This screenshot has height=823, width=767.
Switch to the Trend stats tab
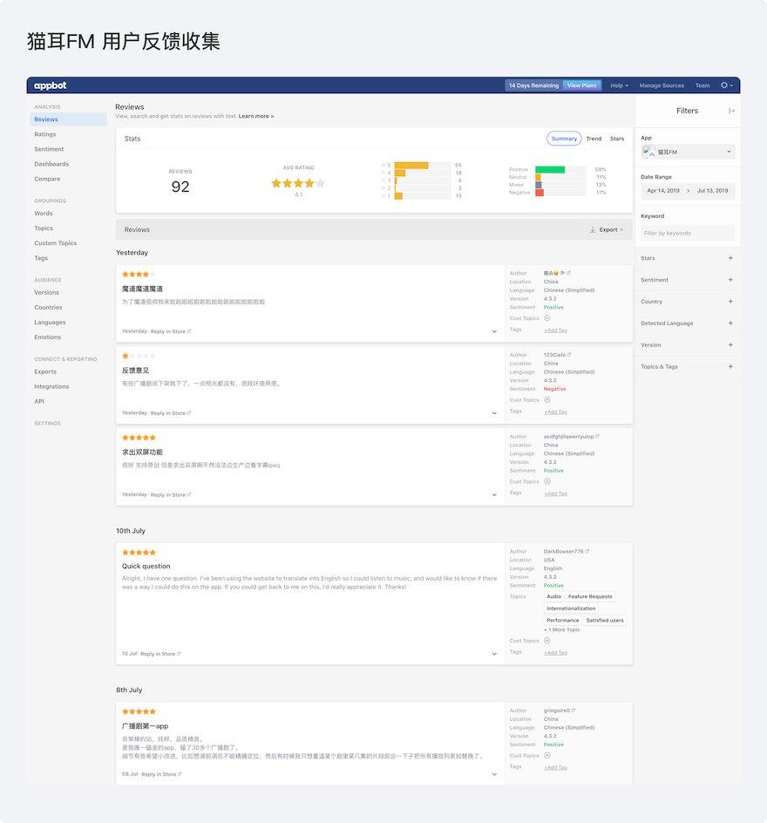(x=594, y=139)
